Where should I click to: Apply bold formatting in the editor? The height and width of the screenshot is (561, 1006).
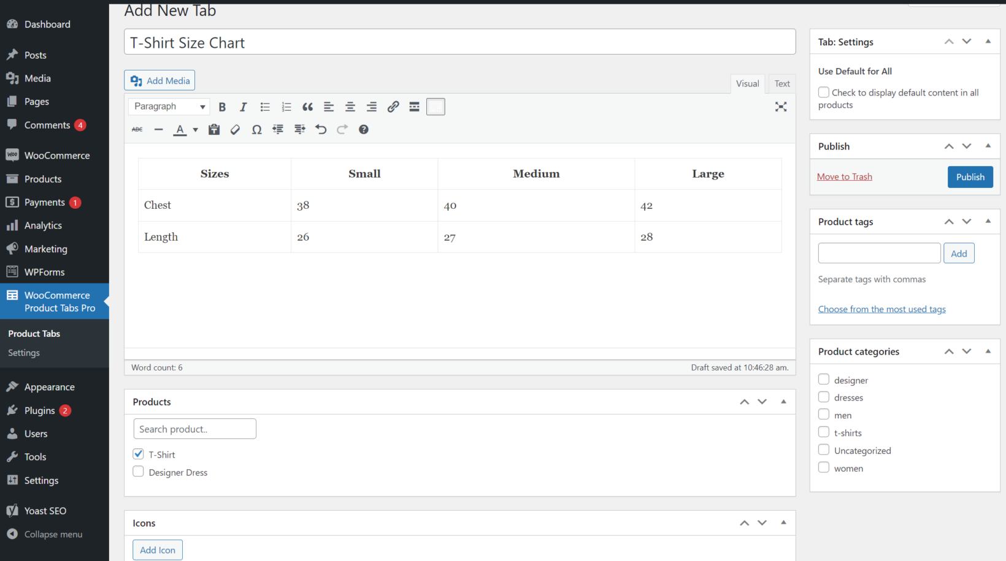(x=222, y=107)
